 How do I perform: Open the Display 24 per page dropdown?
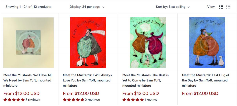(87, 7)
